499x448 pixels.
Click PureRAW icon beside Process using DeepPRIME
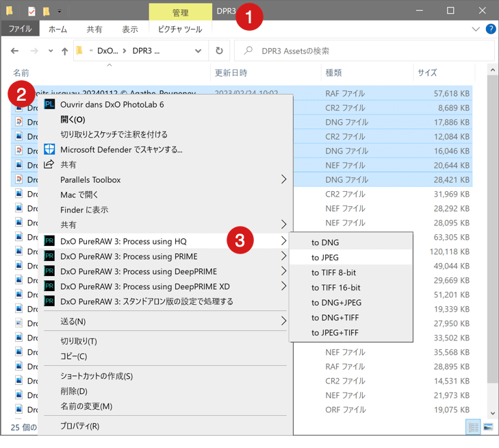click(x=49, y=271)
